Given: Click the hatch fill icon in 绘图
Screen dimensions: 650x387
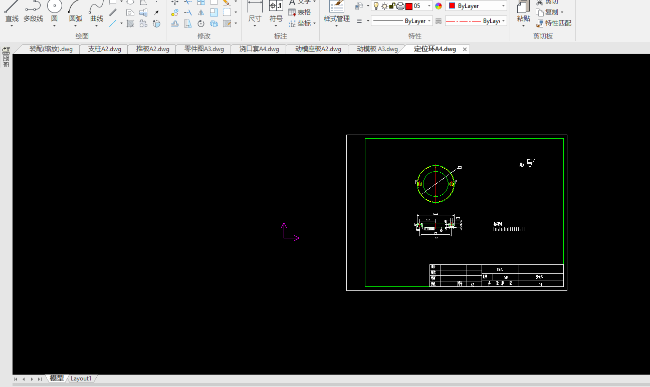Looking at the screenshot, I should click(x=130, y=23).
